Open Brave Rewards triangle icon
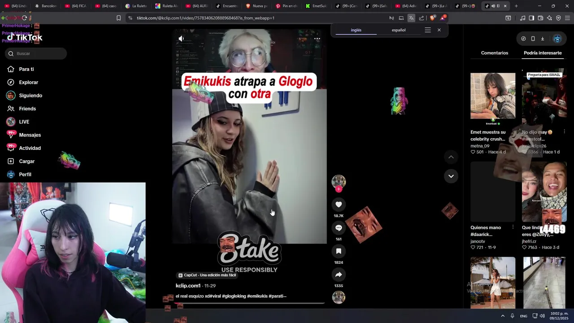574x323 pixels. (x=443, y=18)
